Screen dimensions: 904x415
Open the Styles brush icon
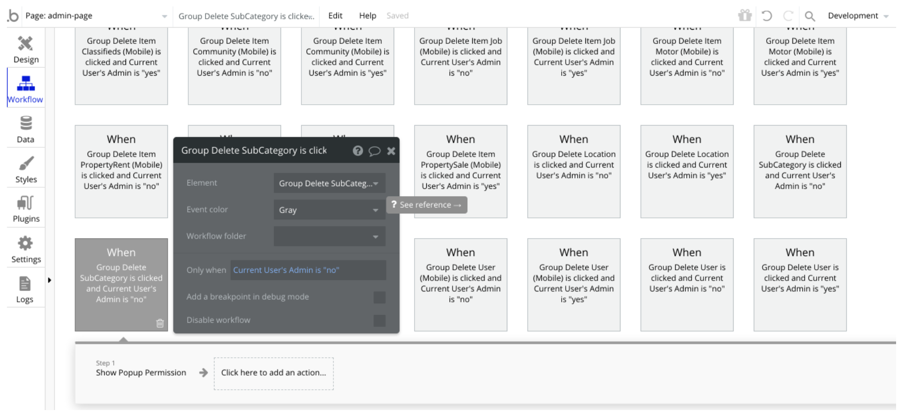pyautogui.click(x=26, y=164)
